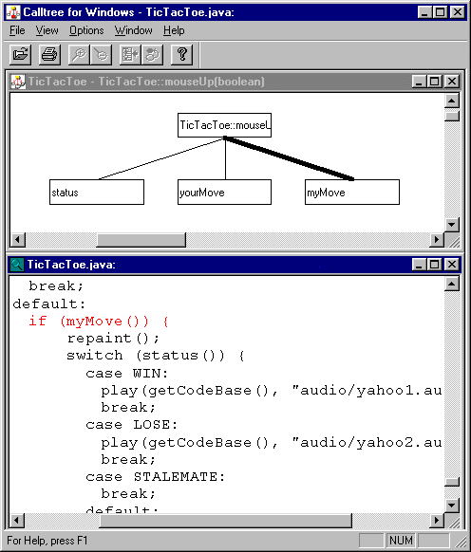Open the Options menu
Screen dimensions: 471x552
(x=86, y=30)
